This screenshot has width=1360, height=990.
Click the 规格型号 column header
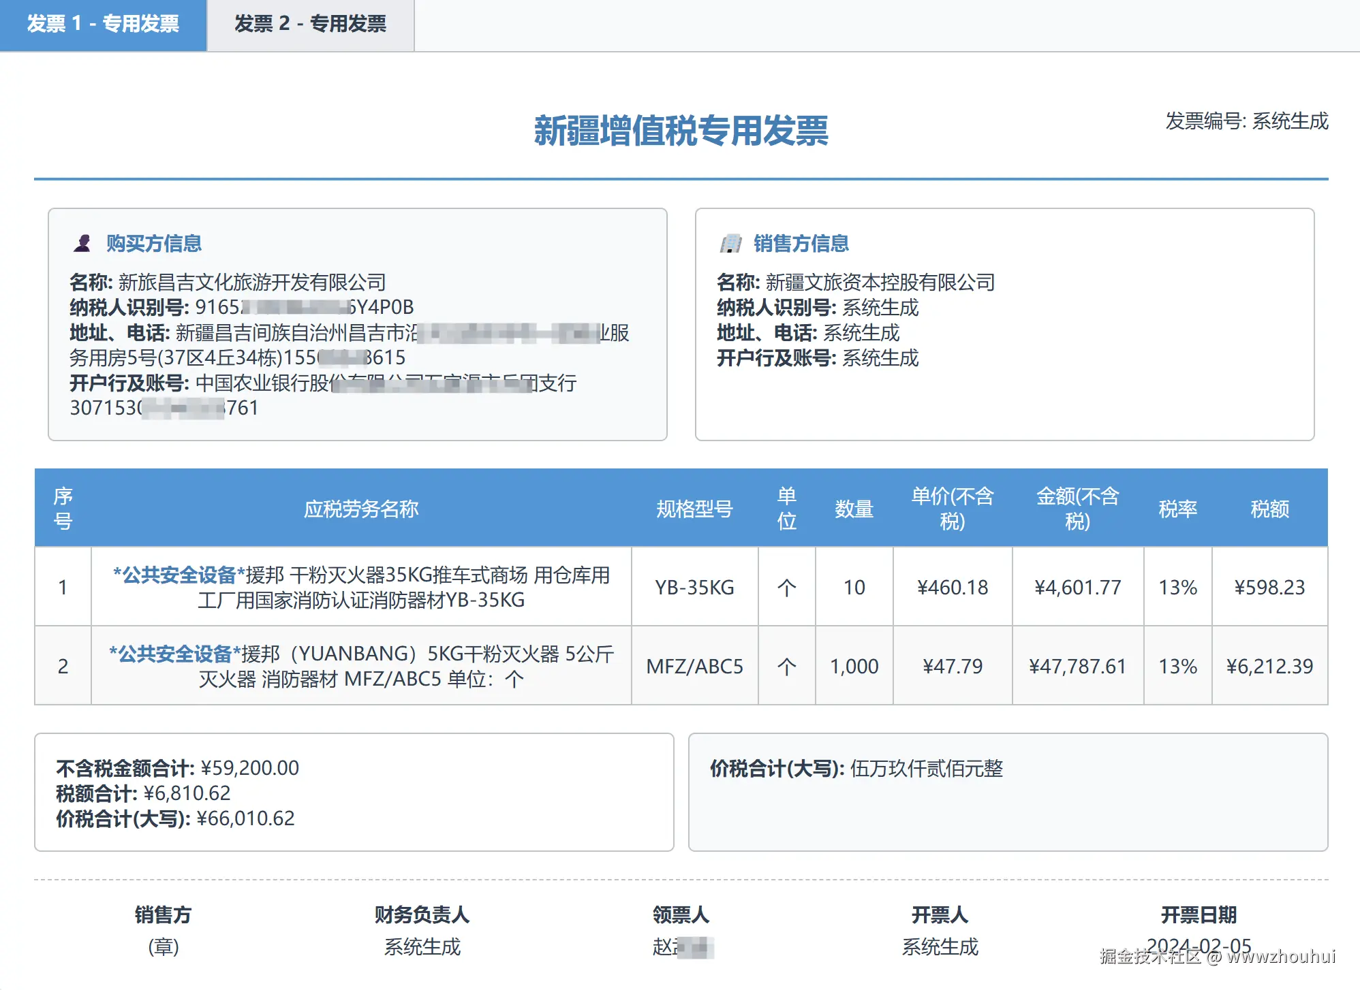tap(694, 509)
